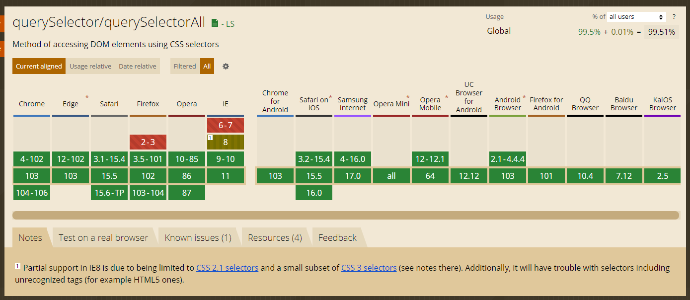Open the Test on a real browser tab
Screen dimensions: 690x300
pos(103,237)
